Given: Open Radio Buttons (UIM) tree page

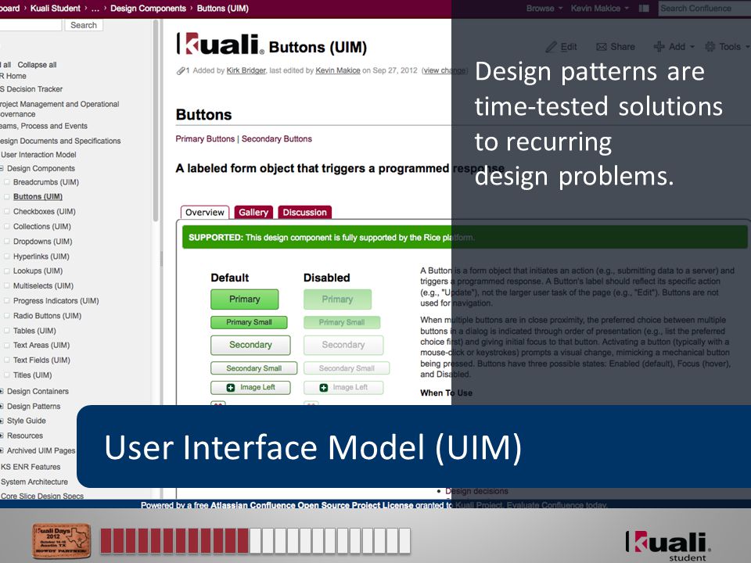Looking at the screenshot, I should (48, 315).
